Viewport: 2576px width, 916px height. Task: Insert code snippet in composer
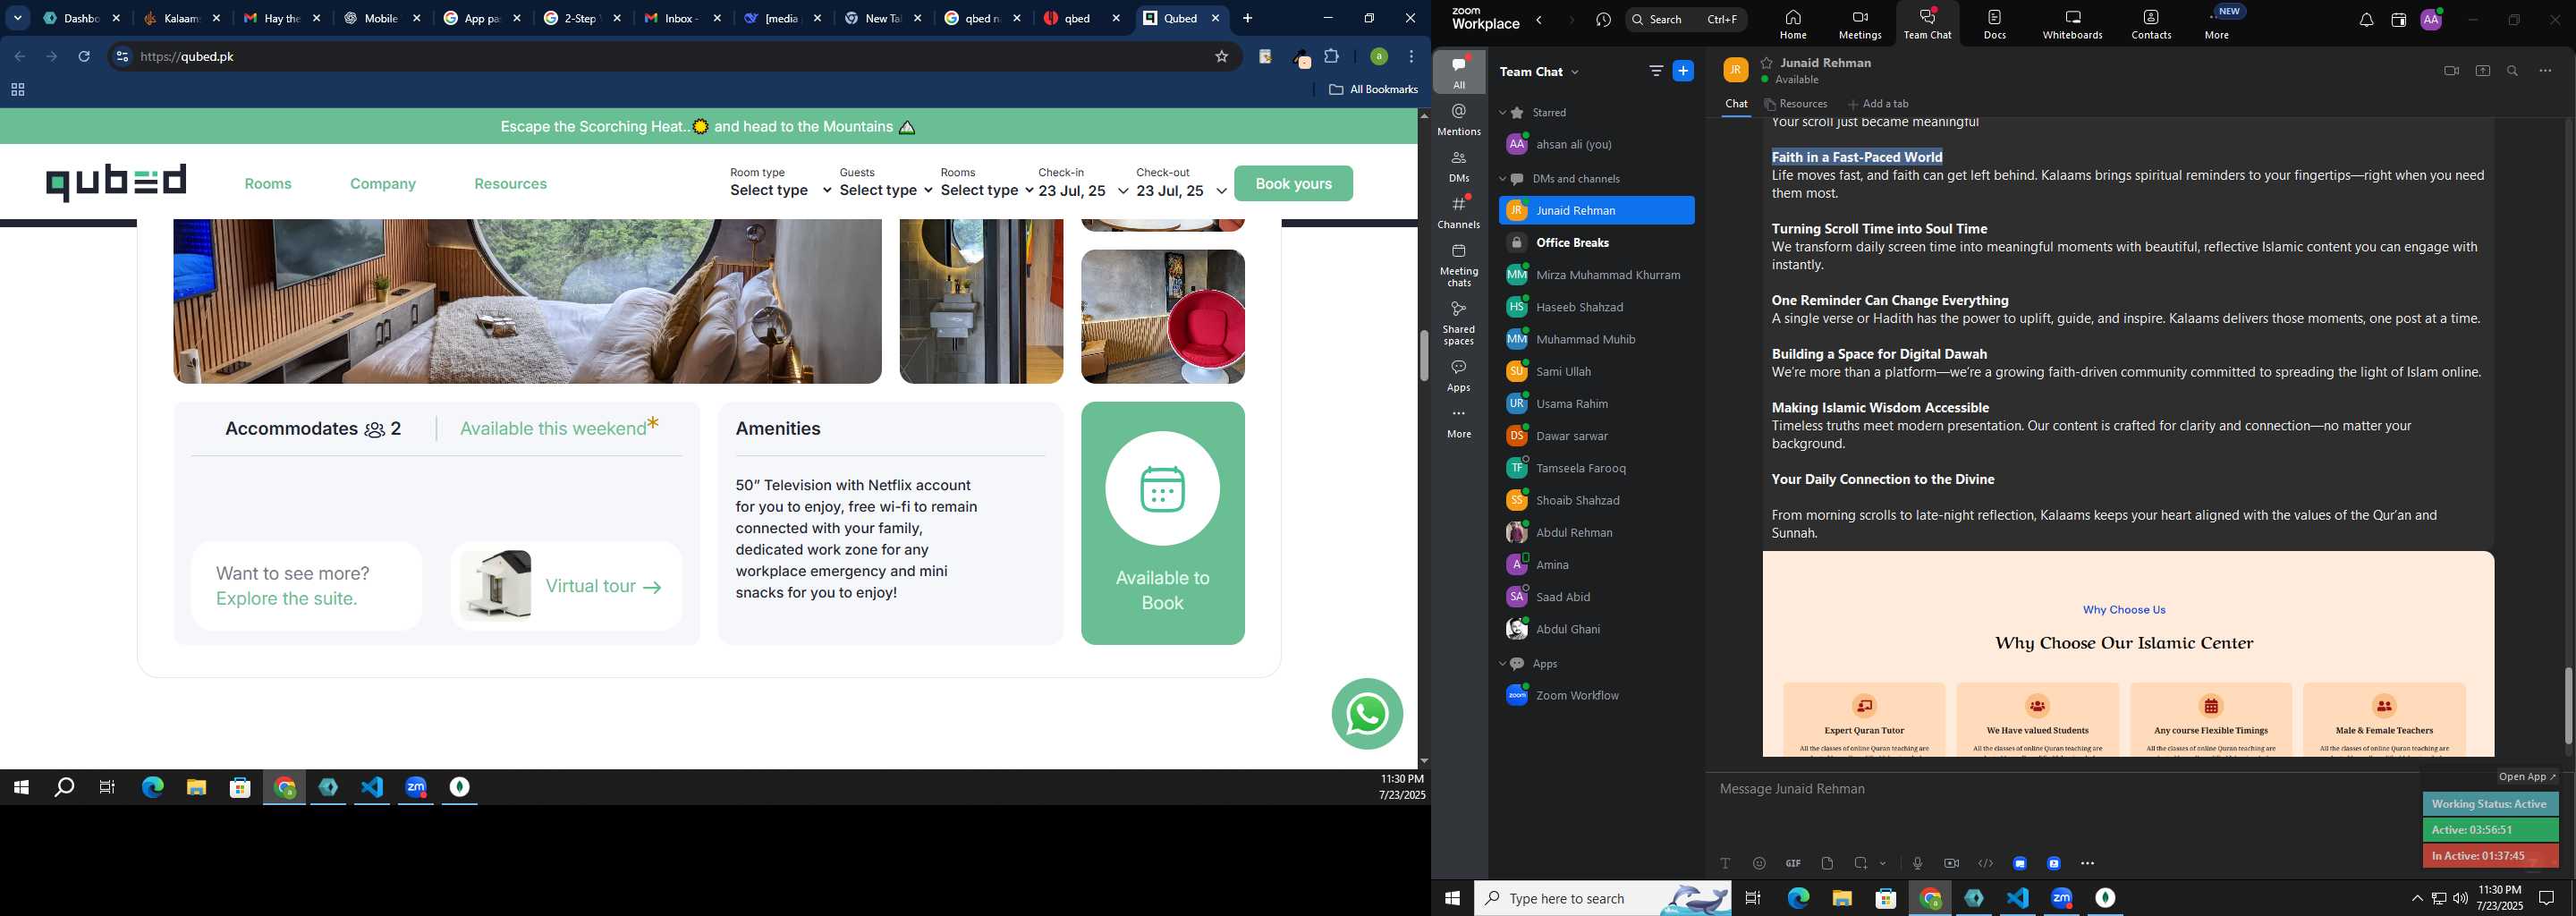[x=1985, y=863]
